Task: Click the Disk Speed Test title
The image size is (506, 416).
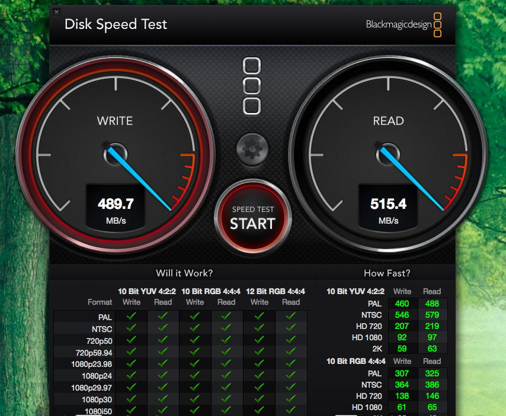Action: point(116,24)
